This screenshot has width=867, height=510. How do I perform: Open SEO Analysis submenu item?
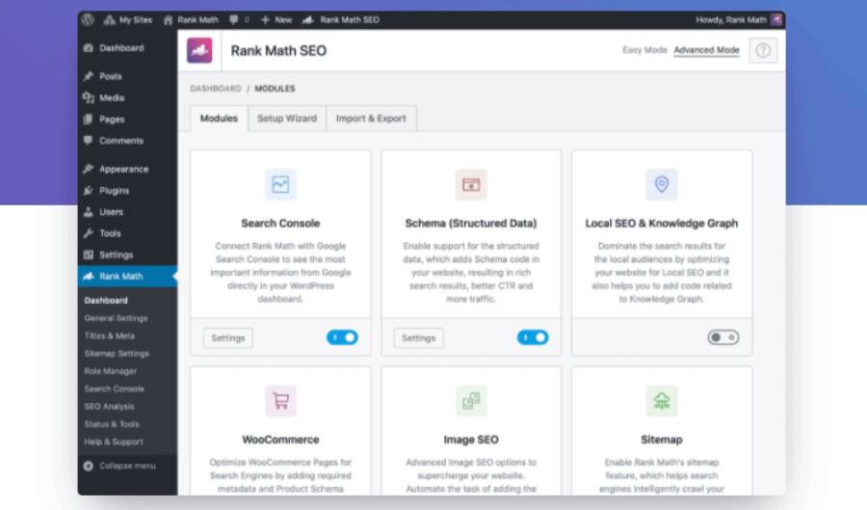pyautogui.click(x=109, y=407)
